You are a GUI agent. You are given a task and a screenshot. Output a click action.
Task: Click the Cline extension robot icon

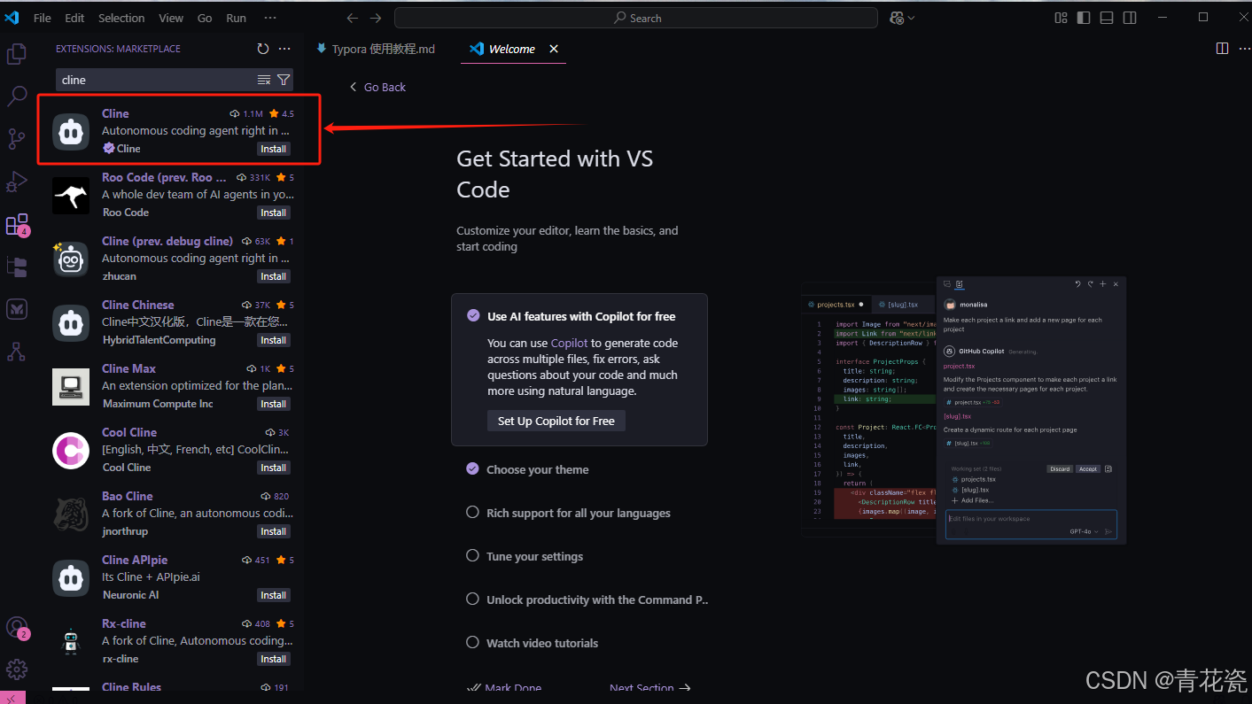tap(71, 131)
